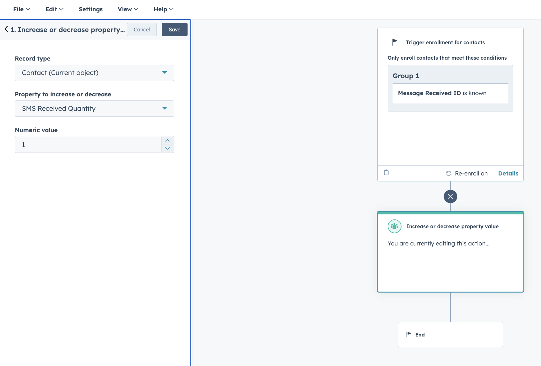Cancel editing the action
The width and height of the screenshot is (541, 366).
pyautogui.click(x=142, y=29)
